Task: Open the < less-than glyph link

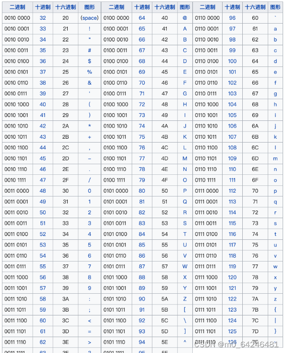Action: (x=89, y=321)
